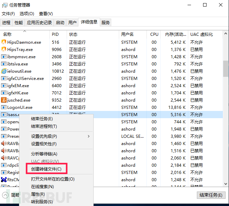Click the ibmpmsvc.exe process icon
229x206 pixels.
[4, 56]
